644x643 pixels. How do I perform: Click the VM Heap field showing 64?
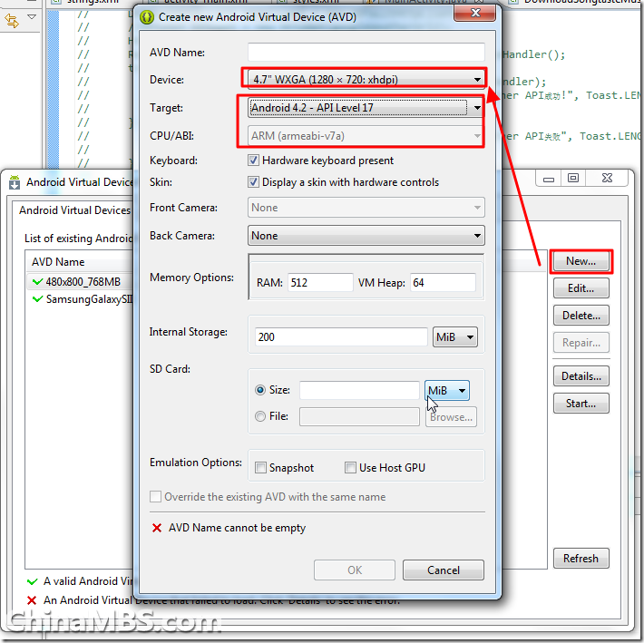443,282
